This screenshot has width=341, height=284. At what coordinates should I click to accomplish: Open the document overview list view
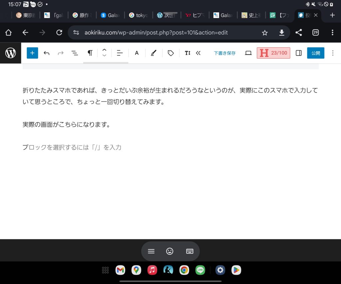[75, 53]
